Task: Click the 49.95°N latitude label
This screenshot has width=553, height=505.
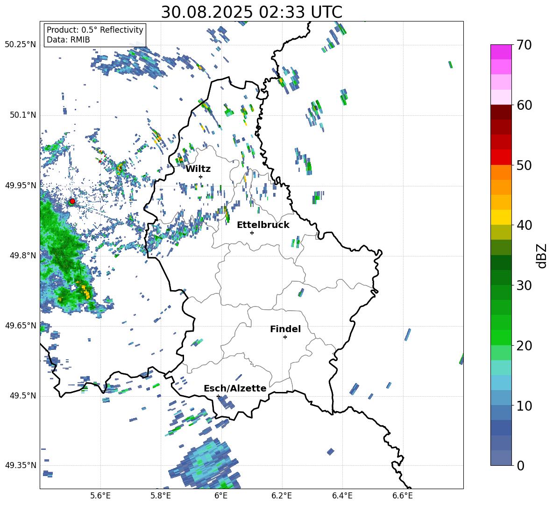Action: pyautogui.click(x=21, y=185)
